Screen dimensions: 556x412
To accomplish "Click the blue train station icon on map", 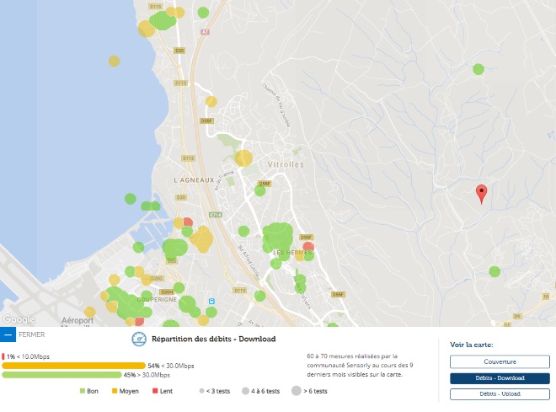I will (x=211, y=301).
